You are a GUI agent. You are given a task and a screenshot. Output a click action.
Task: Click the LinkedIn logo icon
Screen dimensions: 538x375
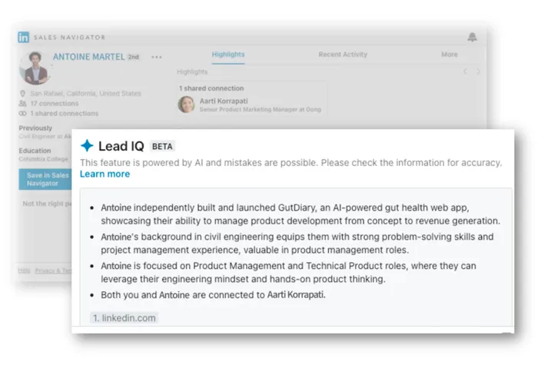[x=23, y=37]
